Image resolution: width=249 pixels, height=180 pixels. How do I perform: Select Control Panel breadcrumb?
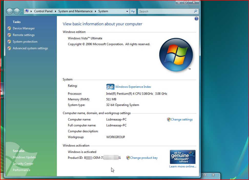pyautogui.click(x=43, y=11)
